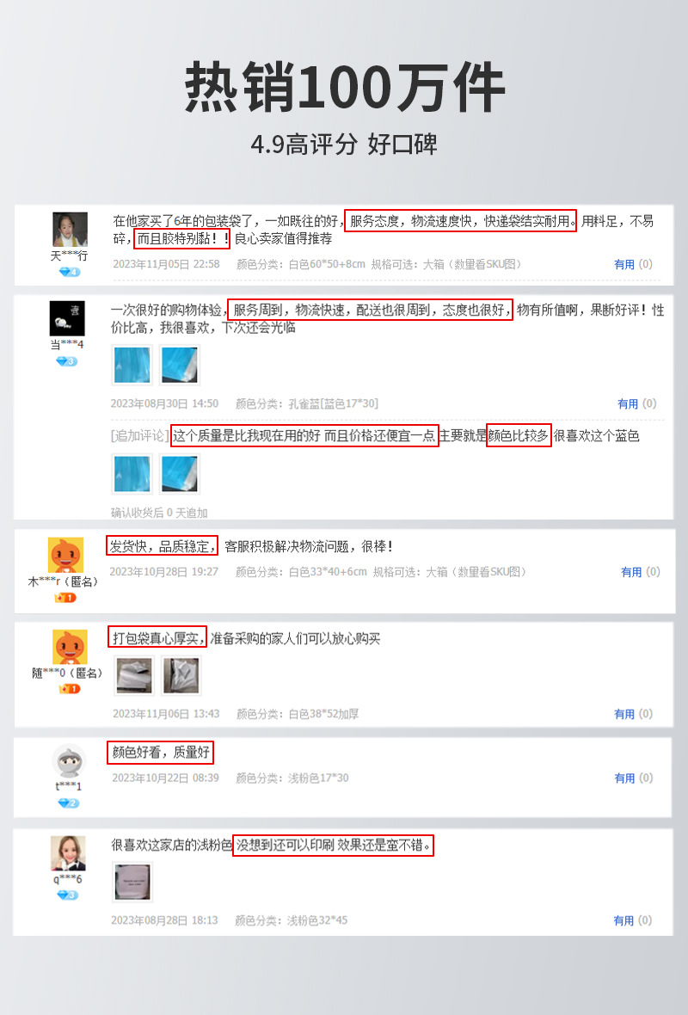Mark the 2023年11月05日 review as 有用
This screenshot has width=688, height=1015.
tap(623, 264)
